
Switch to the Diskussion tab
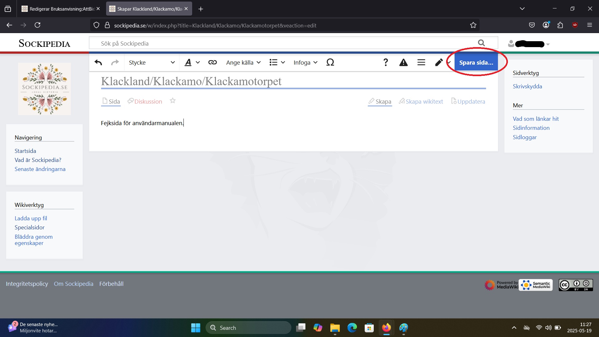pyautogui.click(x=148, y=101)
